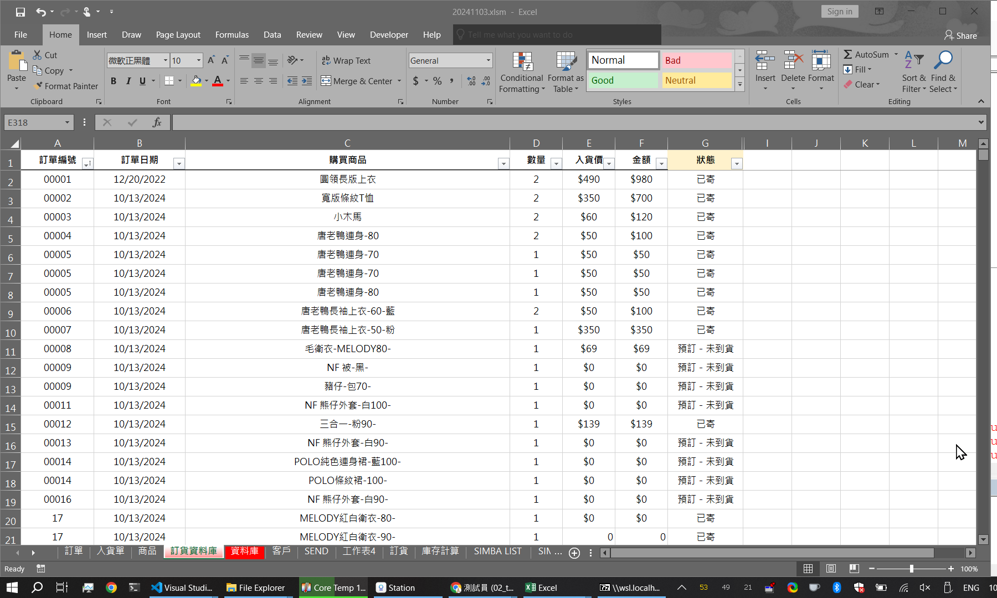Click the Insert Function fx icon
This screenshot has height=598, width=997.
point(157,122)
